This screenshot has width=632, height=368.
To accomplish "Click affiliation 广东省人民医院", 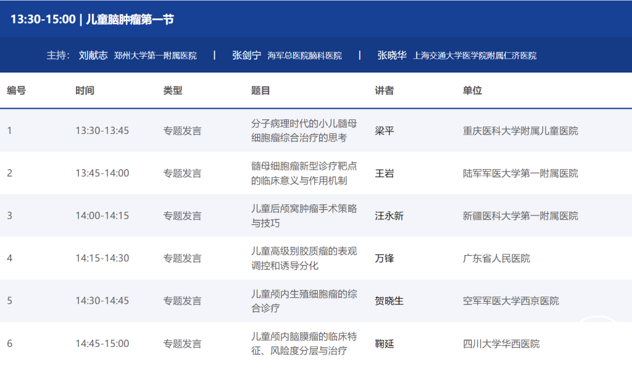I will tap(496, 258).
